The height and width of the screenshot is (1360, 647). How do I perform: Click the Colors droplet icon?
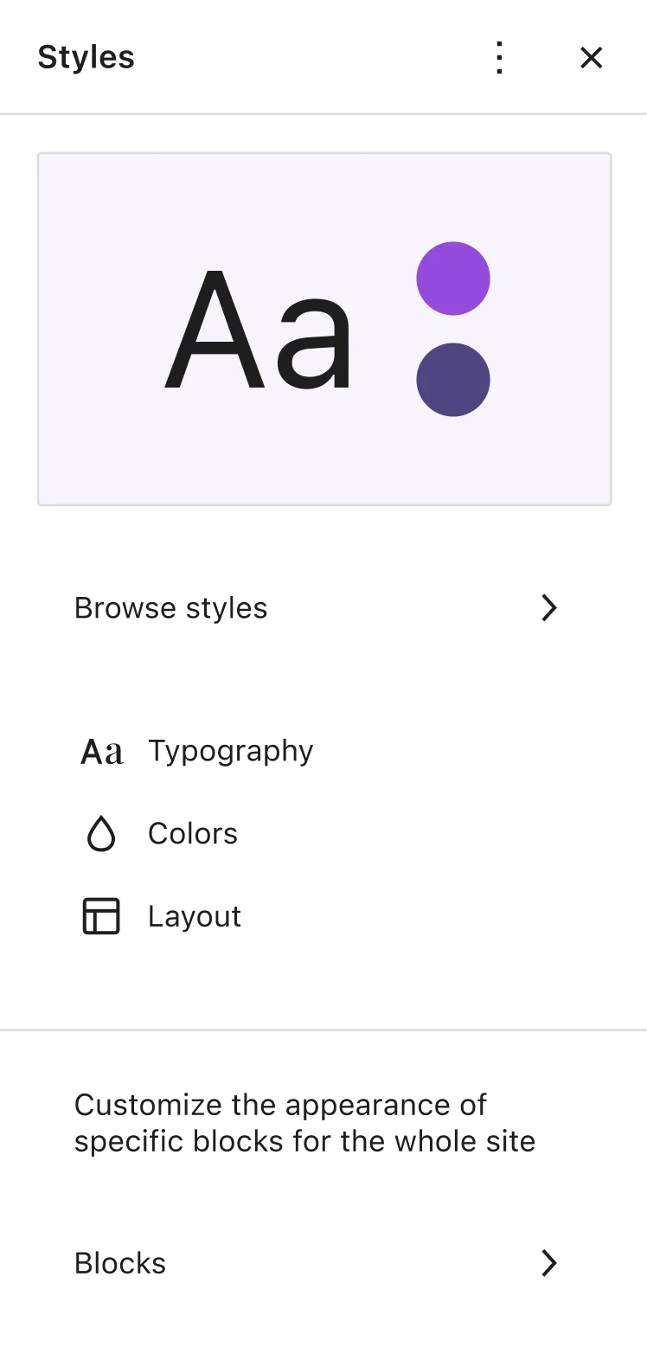coord(101,834)
